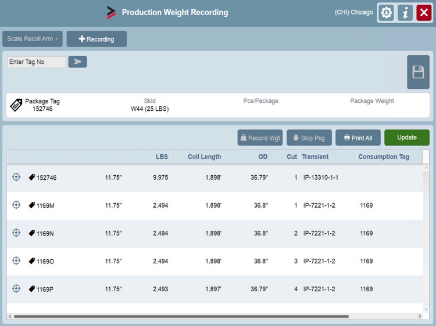436x326 pixels.
Task: Click the vertical scrollbar down arrow
Action: 426,309
